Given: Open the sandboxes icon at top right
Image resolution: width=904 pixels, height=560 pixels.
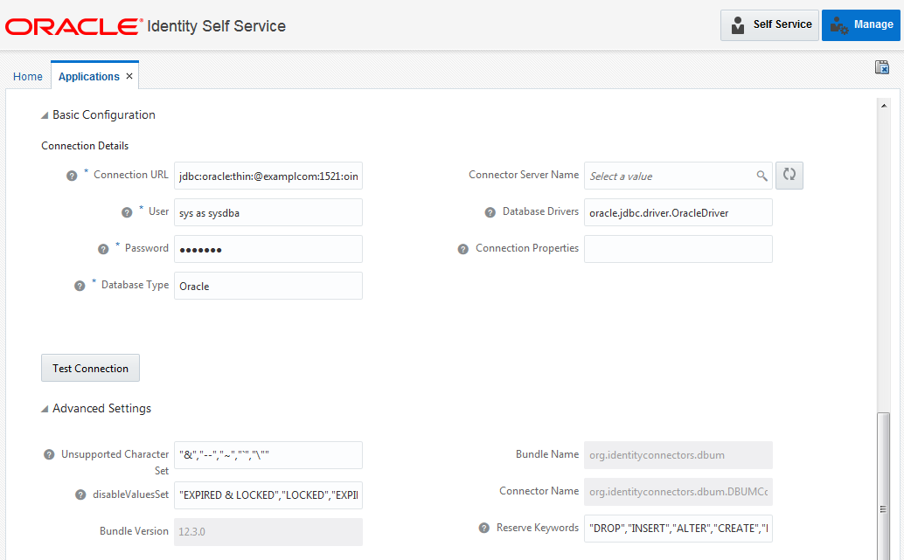Looking at the screenshot, I should (882, 66).
